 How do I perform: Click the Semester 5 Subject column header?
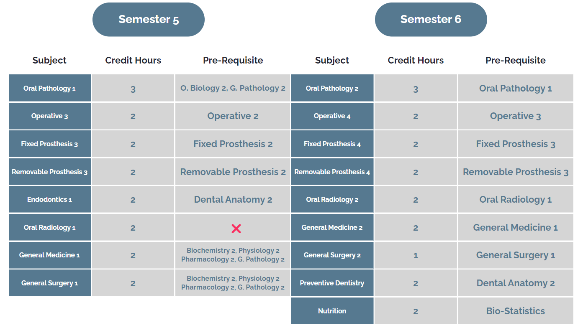click(x=49, y=60)
